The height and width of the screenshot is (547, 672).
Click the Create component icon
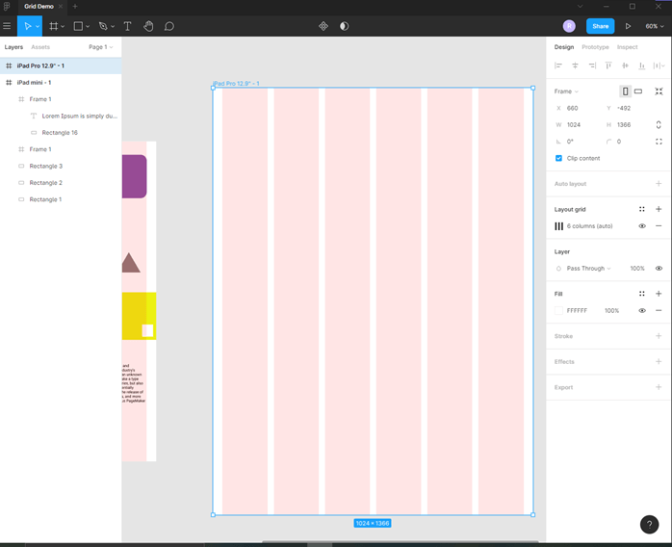(x=323, y=26)
